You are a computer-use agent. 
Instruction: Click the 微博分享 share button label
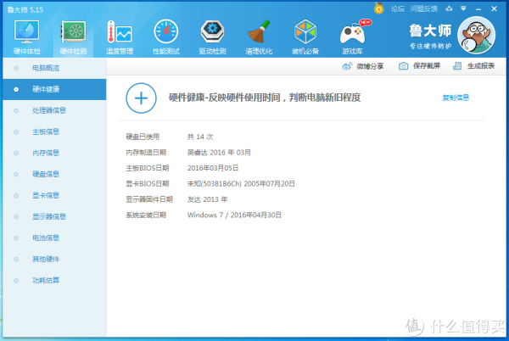tap(370, 66)
